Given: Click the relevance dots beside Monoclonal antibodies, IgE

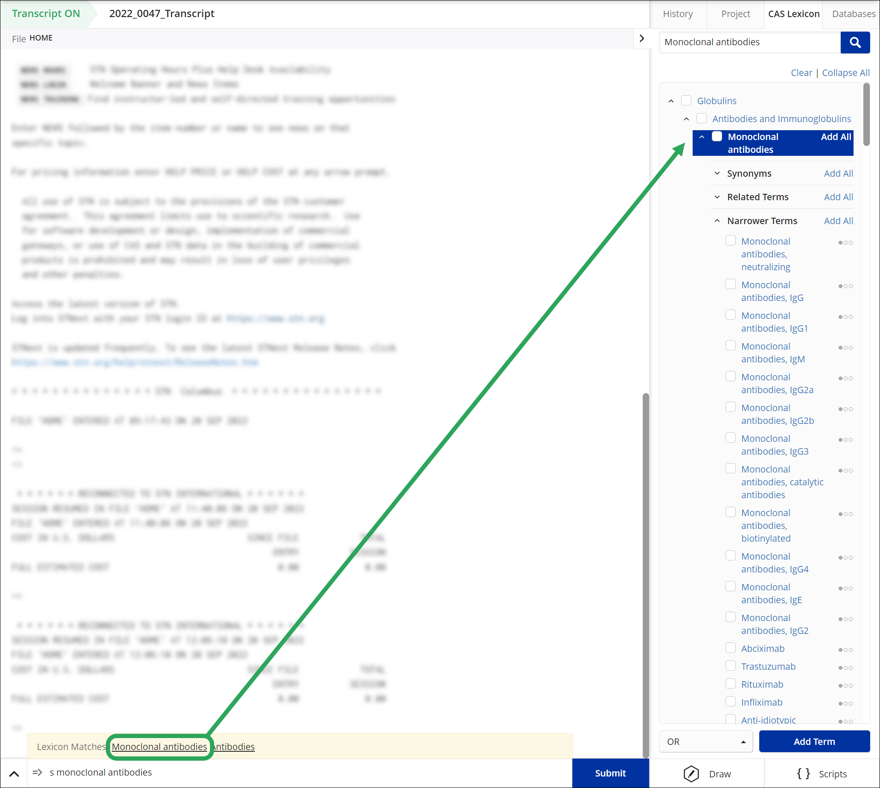Looking at the screenshot, I should coord(845,588).
